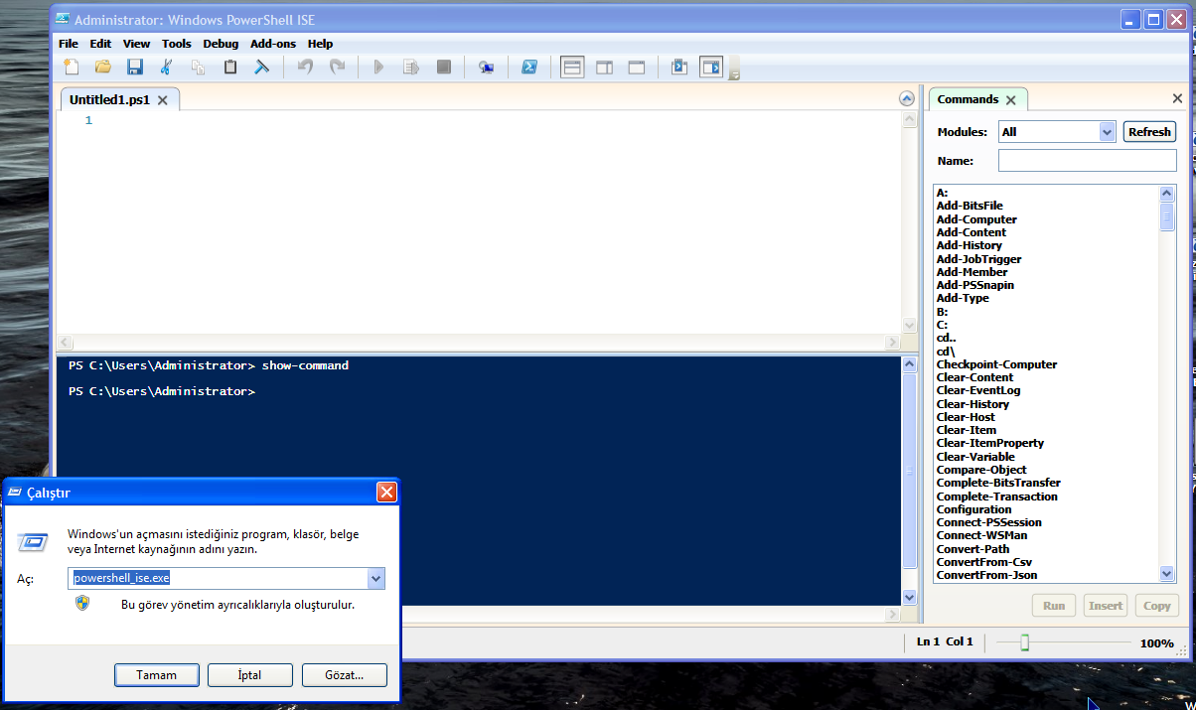The image size is (1196, 710).
Task: Redo edit via toolbar arrow
Action: pos(338,67)
